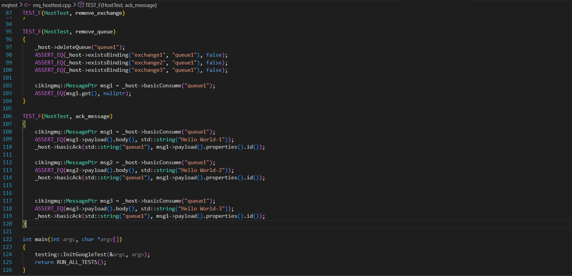Image resolution: width=572 pixels, height=276 pixels.
Task: Click line number 87 in the gutter
Action: 9,13
